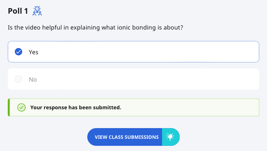Choose the No answer label
Viewport: 267px width, 151px height.
point(33,79)
